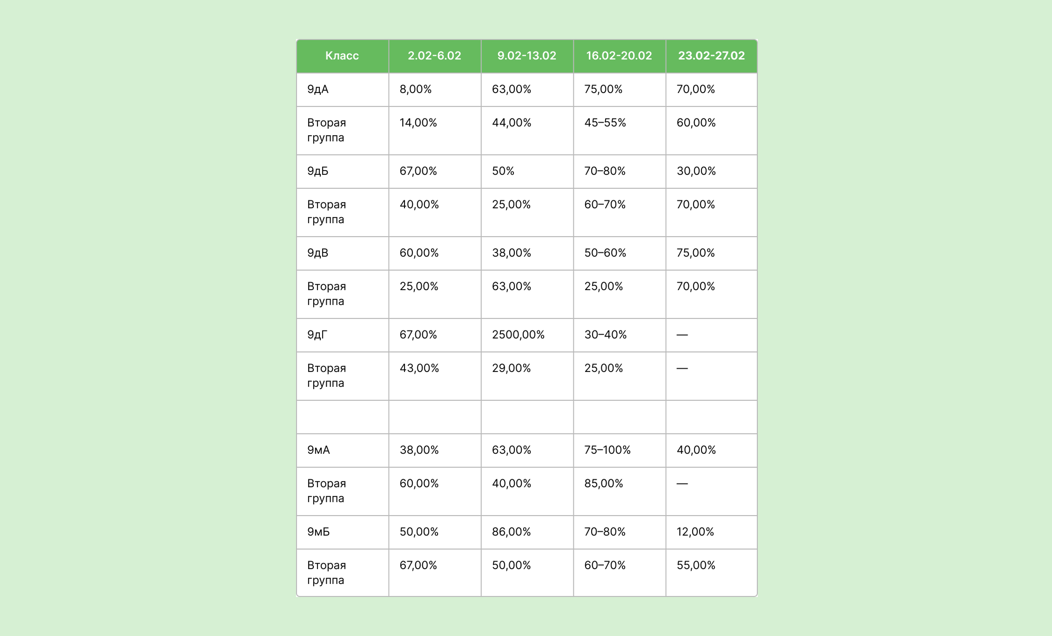The height and width of the screenshot is (636, 1052).
Task: Click the 9дВ row label
Action: pyautogui.click(x=342, y=253)
